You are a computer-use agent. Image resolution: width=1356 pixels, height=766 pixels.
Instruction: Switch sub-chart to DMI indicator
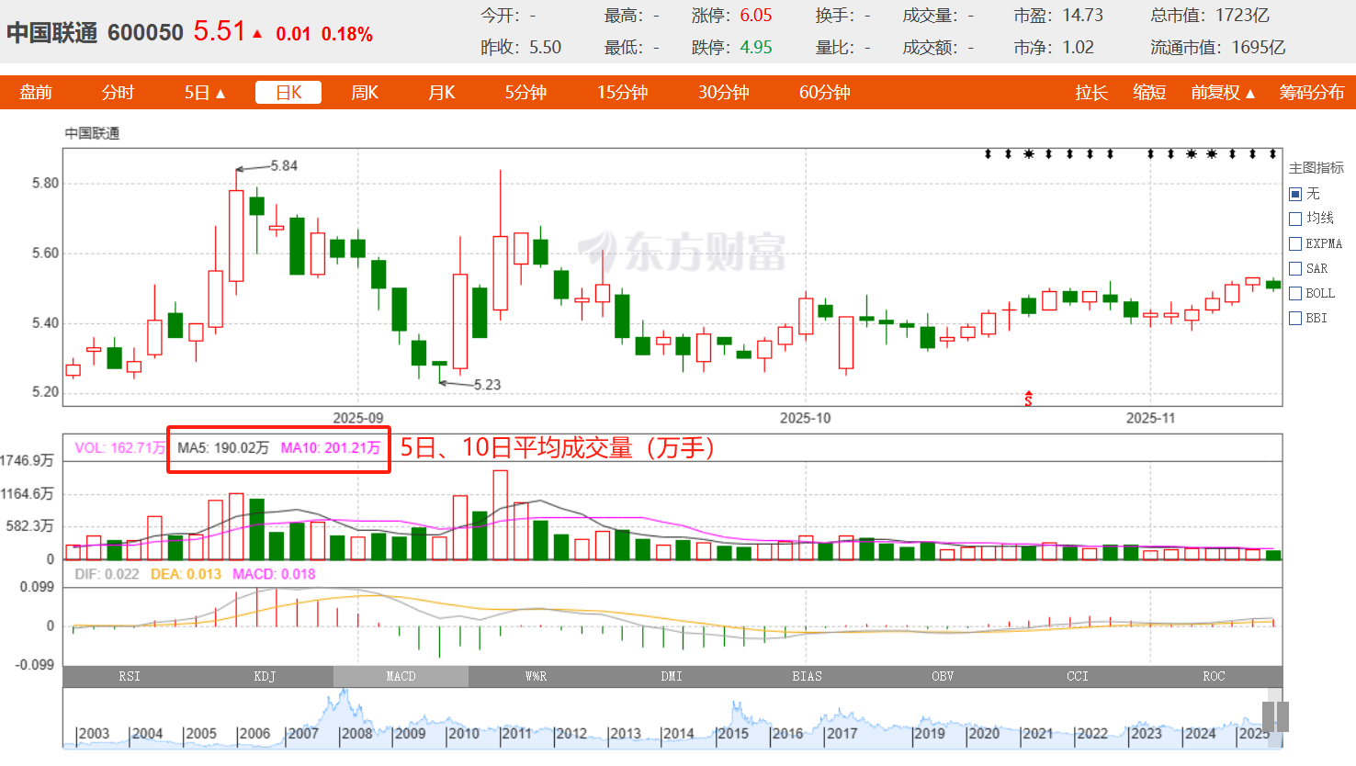(672, 676)
